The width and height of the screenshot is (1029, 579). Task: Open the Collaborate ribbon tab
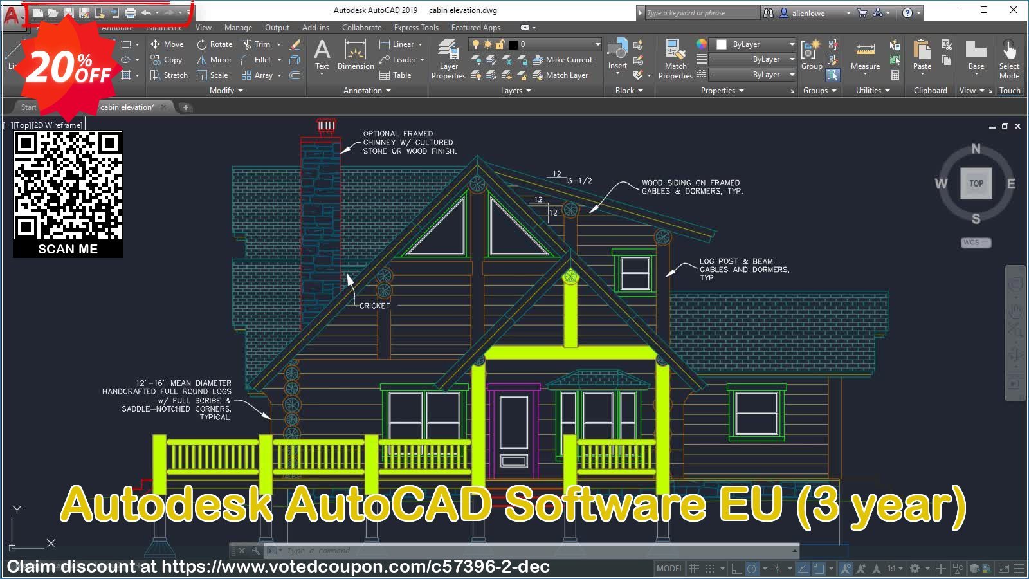[361, 28]
